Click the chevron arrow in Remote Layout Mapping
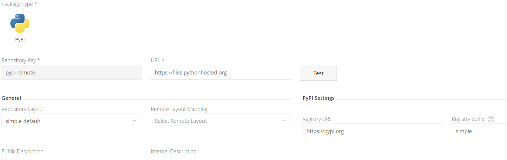The image size is (507, 160). 284,121
